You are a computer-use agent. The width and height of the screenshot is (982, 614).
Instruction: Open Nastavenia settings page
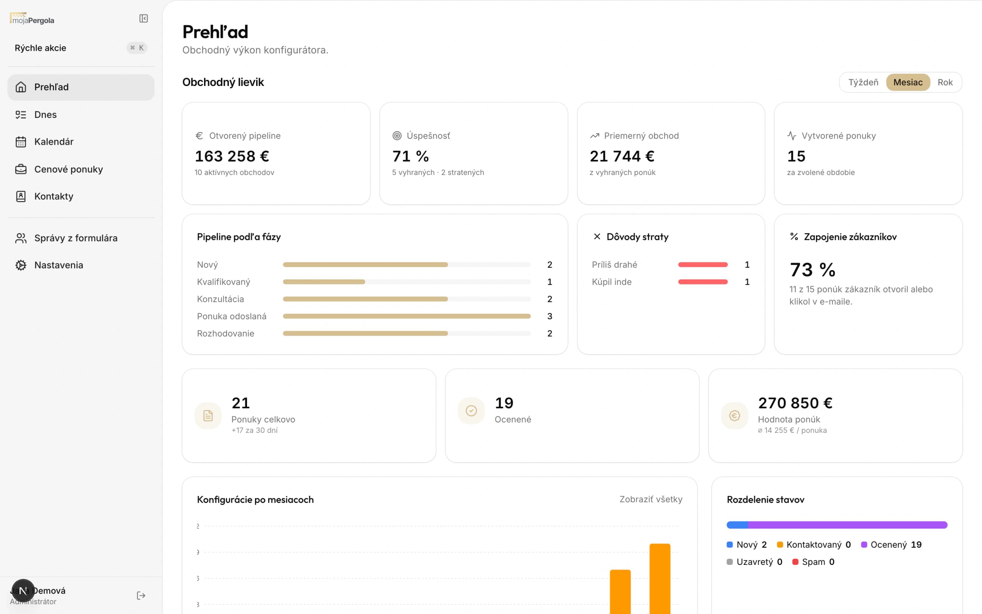(x=81, y=265)
